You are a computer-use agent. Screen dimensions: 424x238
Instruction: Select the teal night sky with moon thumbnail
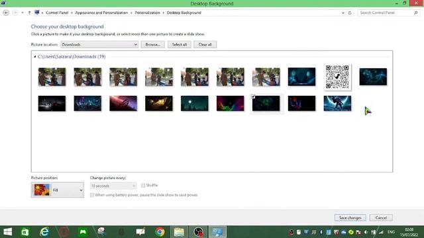click(194, 103)
